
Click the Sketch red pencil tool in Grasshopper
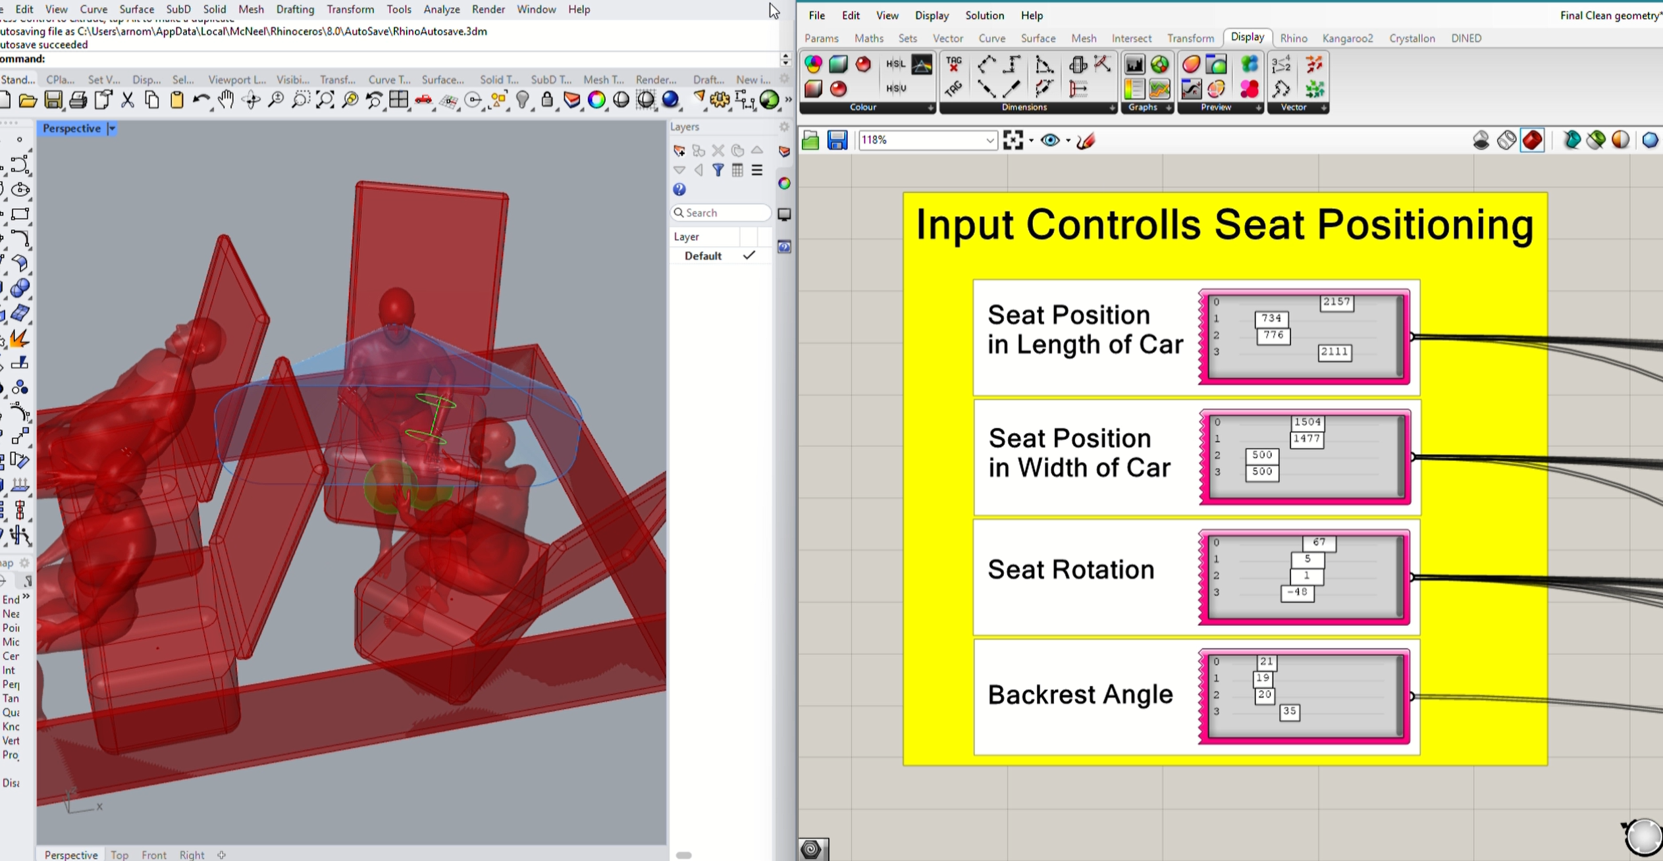click(1086, 140)
